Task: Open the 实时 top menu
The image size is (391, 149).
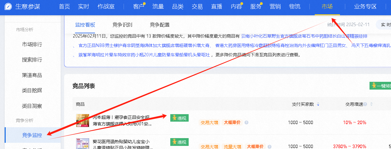Action: click(83, 7)
